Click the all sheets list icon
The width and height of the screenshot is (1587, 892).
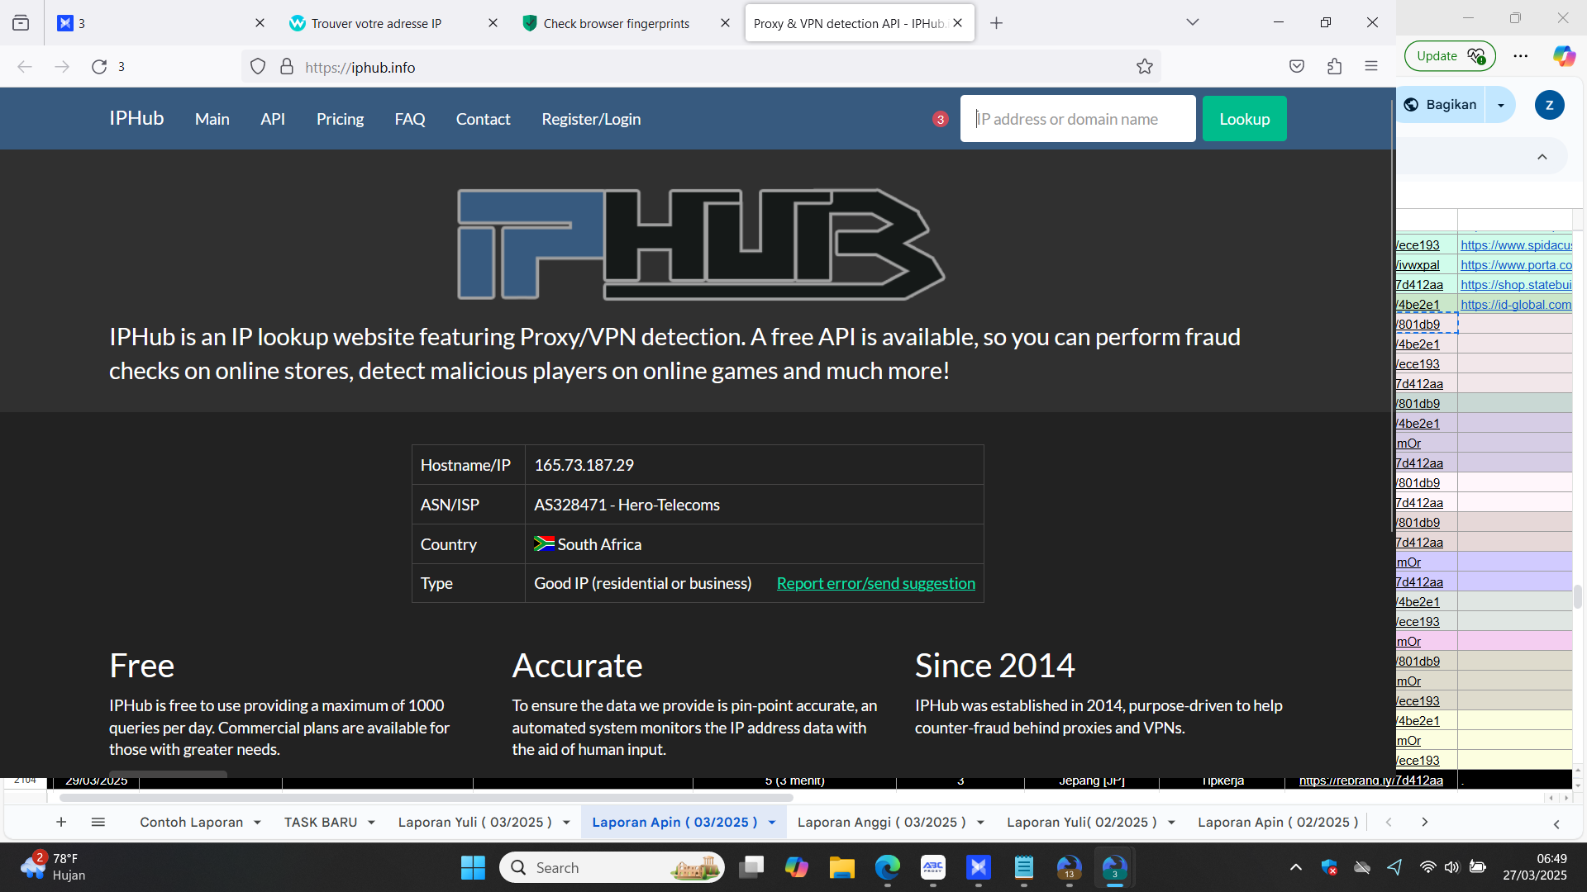tap(98, 822)
